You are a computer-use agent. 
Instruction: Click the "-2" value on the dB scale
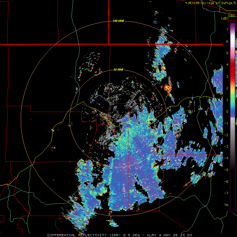point(226,135)
